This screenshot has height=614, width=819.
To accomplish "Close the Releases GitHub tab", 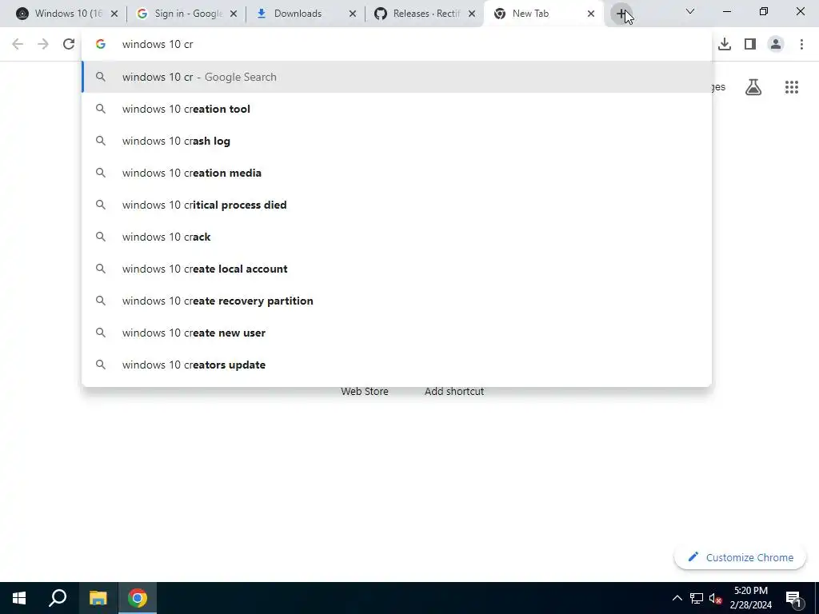I will pos(472,14).
